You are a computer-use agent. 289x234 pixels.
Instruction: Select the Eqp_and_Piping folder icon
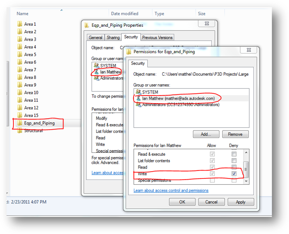click(20, 123)
